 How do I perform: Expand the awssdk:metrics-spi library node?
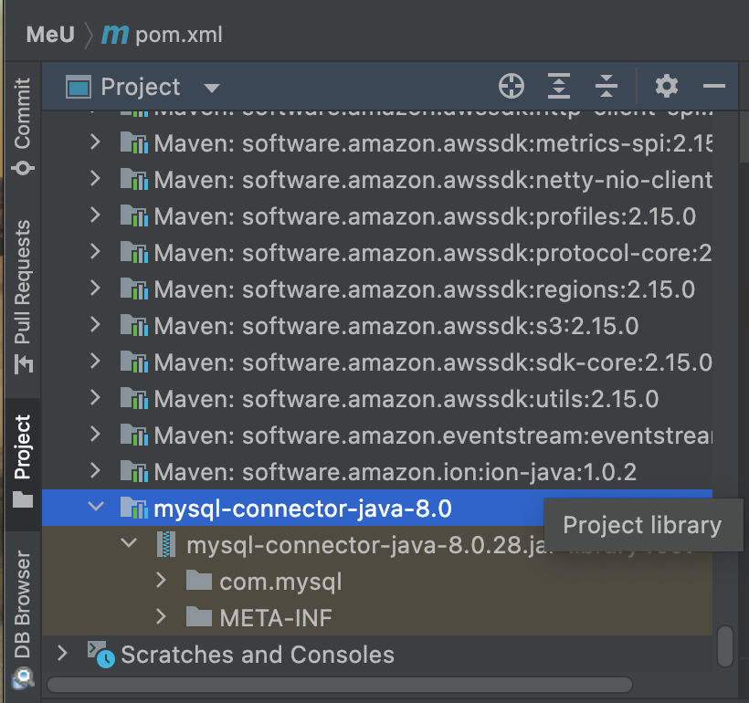coord(95,142)
